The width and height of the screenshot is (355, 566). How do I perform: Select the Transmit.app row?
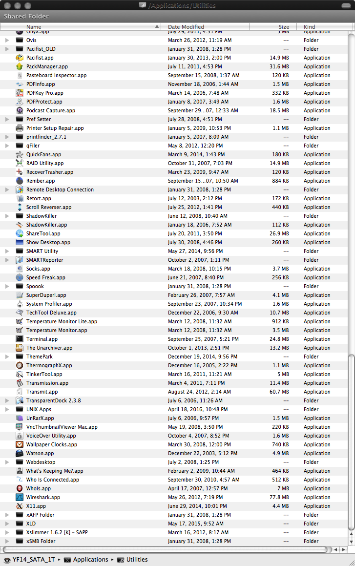pyautogui.click(x=174, y=392)
